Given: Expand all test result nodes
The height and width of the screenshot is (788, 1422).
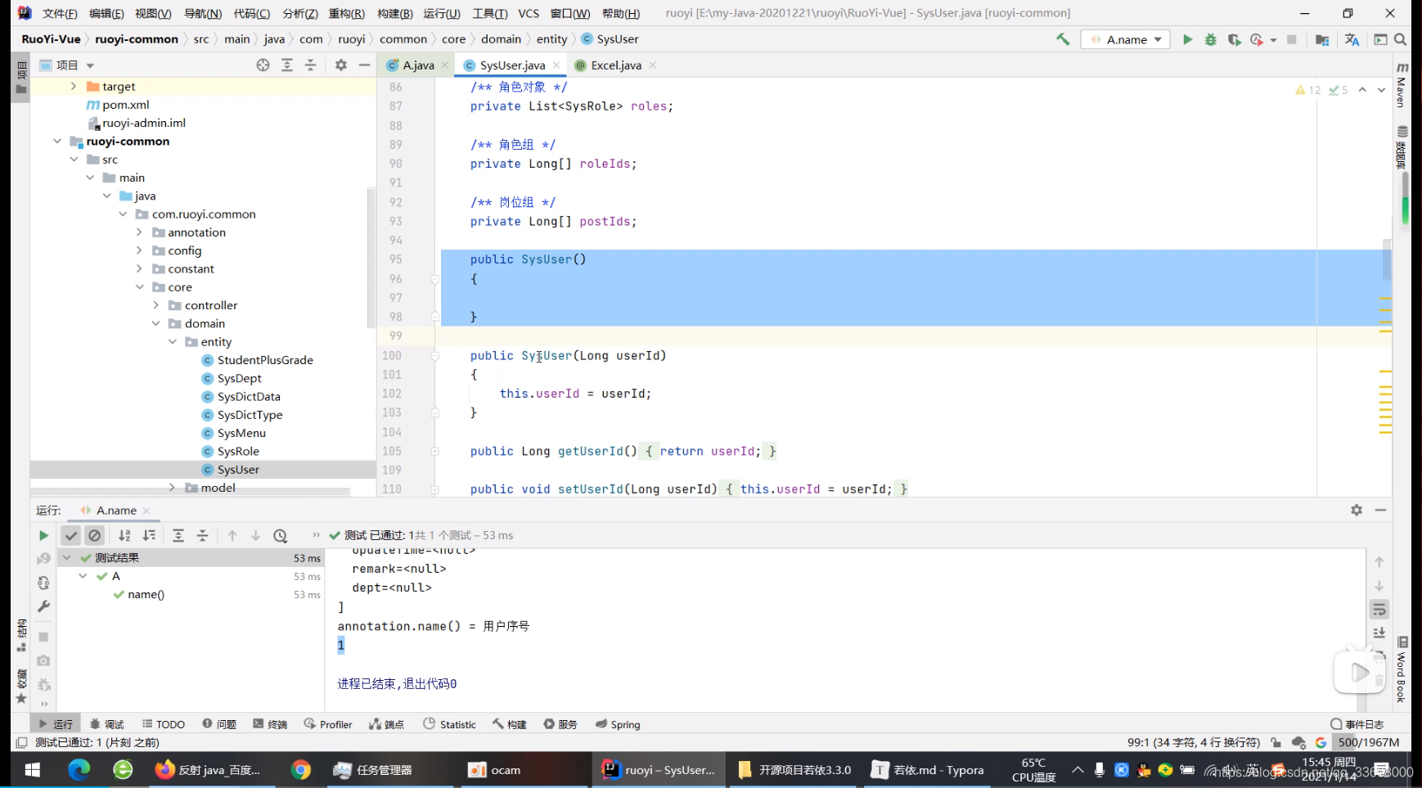Looking at the screenshot, I should [178, 535].
